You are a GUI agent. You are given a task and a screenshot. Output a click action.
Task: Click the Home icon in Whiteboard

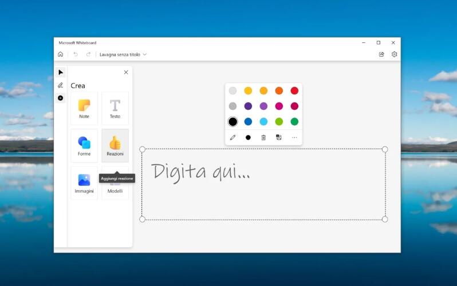(x=60, y=54)
